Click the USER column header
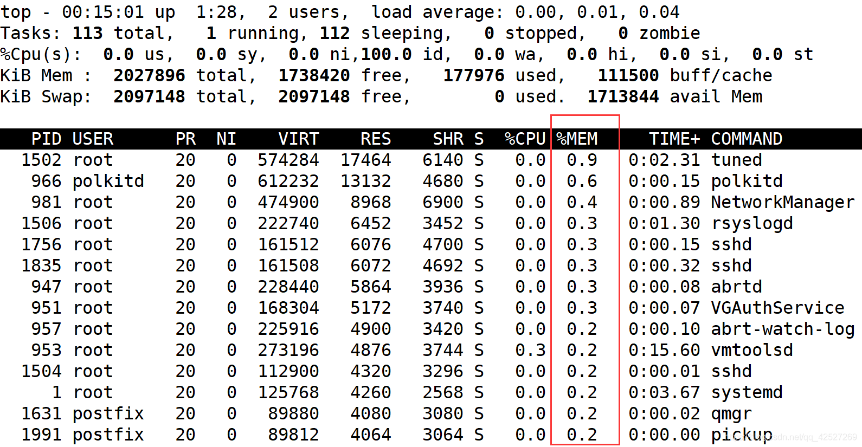Image resolution: width=862 pixels, height=447 pixels. (93, 139)
